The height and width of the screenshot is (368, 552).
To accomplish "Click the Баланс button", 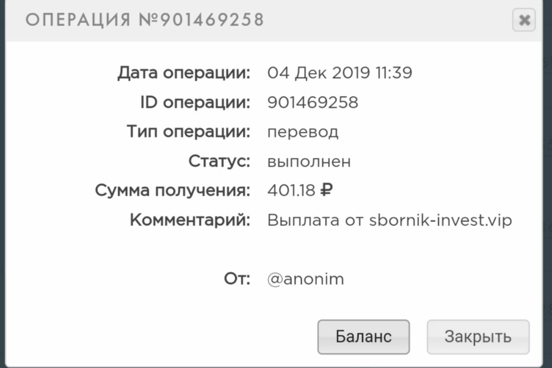I will 363,337.
